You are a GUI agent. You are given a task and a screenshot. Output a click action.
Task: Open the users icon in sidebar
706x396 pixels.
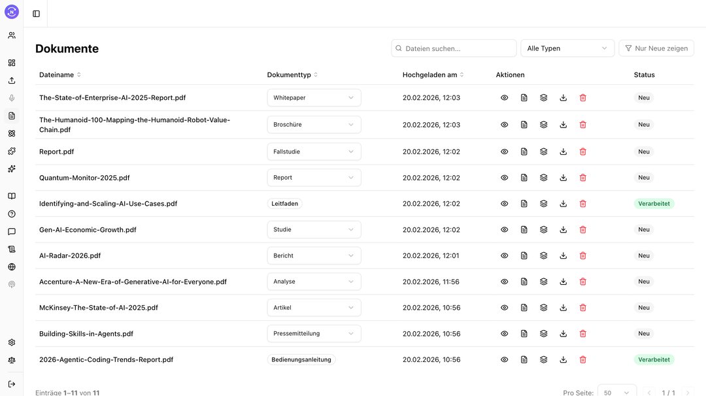click(x=12, y=35)
